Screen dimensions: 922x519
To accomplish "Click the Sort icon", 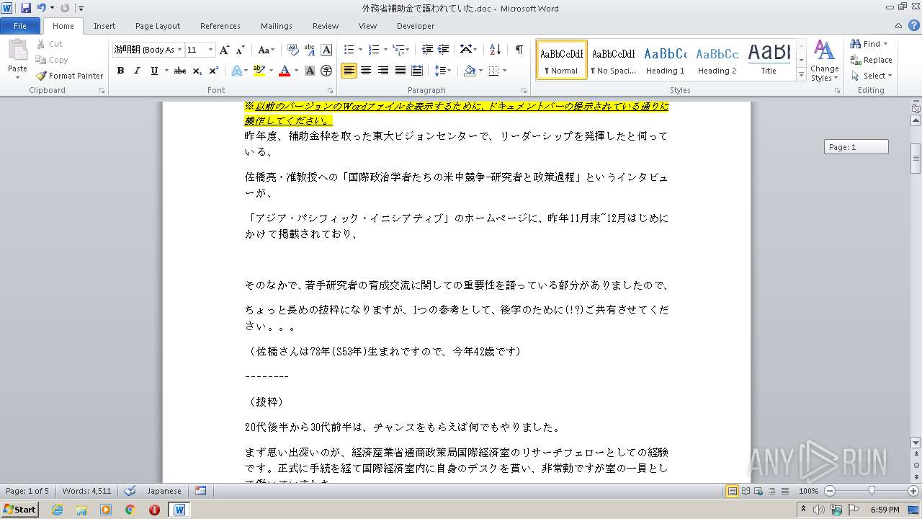I will click(495, 50).
